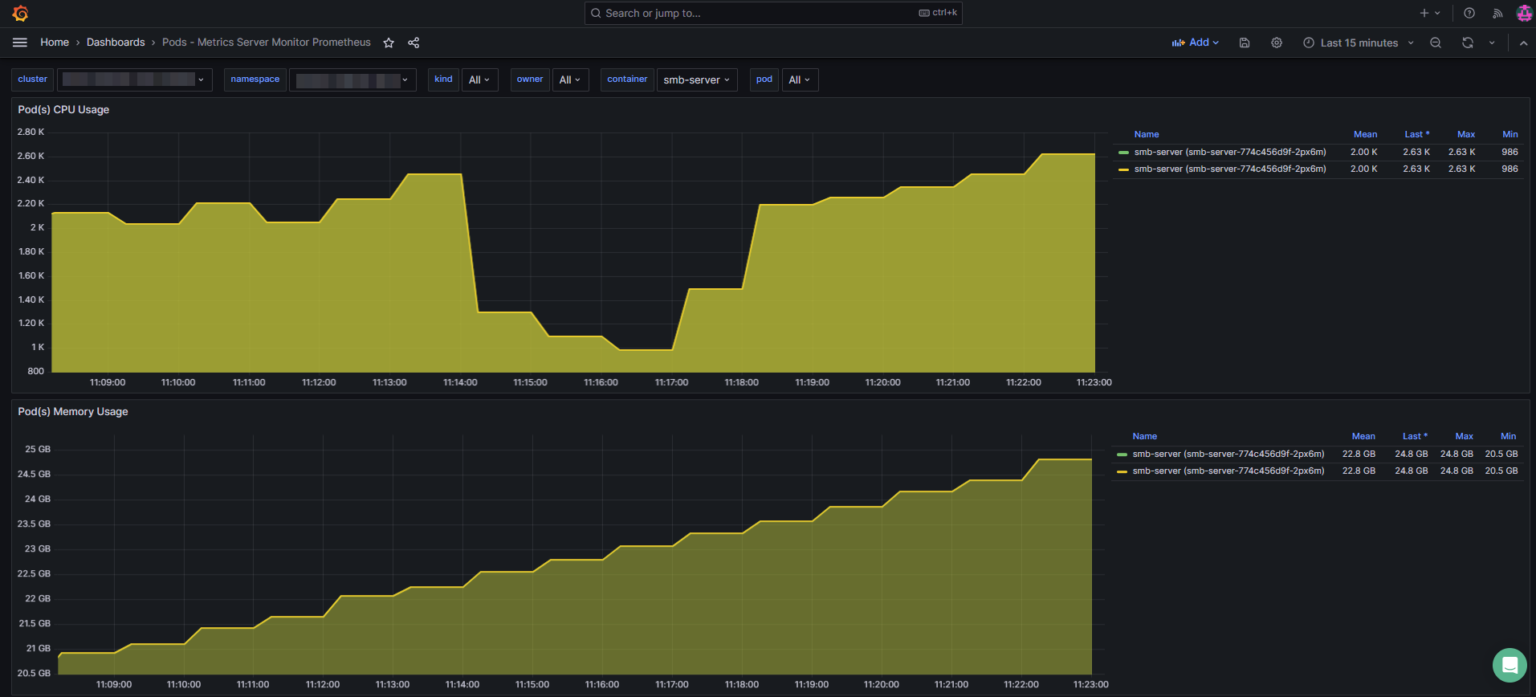1536x697 pixels.
Task: Click green series color swatch in Memory legend
Action: coord(1122,454)
